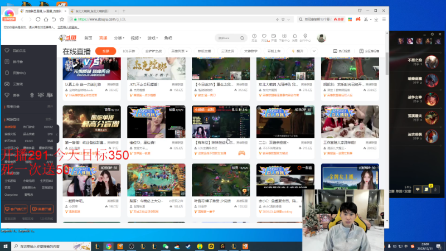Switch to the second browser tab
This screenshot has width=446, height=251.
[92, 11]
